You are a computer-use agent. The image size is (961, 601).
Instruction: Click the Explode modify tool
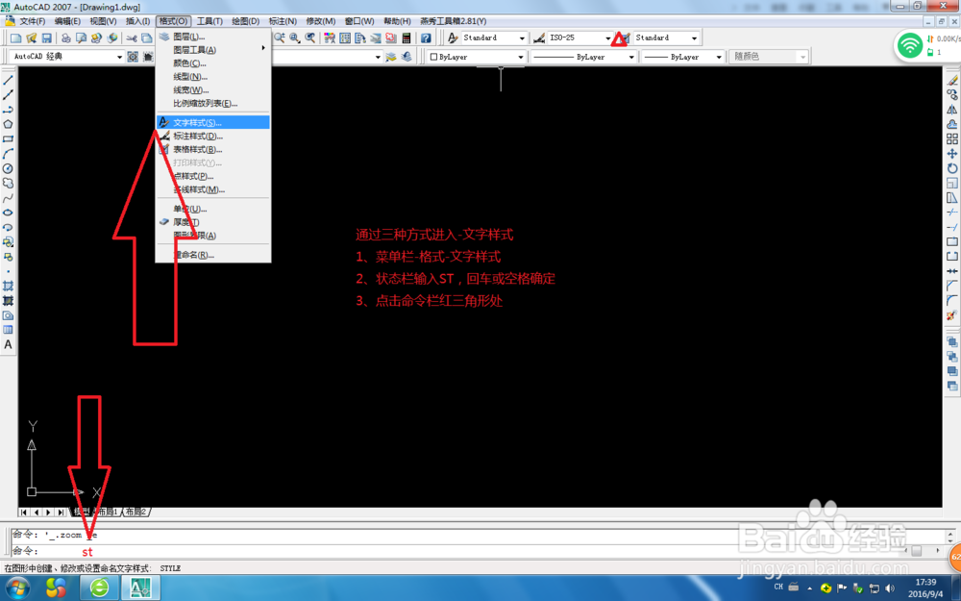pyautogui.click(x=951, y=315)
